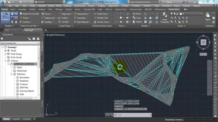Click the ViewCube TOP face

point(203,42)
